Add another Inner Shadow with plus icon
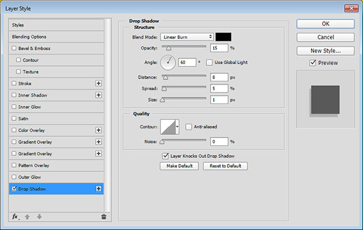 pos(99,95)
